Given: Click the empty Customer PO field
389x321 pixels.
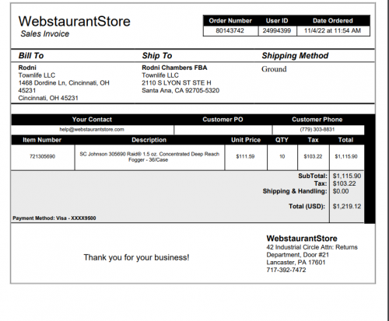Looking at the screenshot, I should point(223,130).
